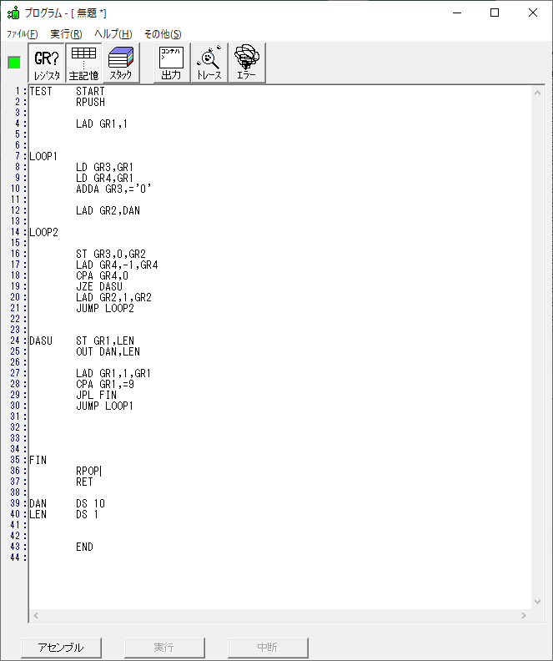Viewport: 553px width, 661px height.
Task: Click the 'JZE DASU' line
Action: 99,286
